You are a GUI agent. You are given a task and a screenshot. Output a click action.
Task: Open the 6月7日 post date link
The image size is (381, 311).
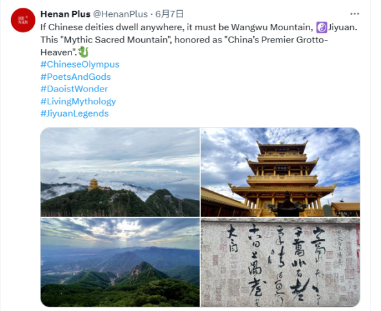[169, 14]
